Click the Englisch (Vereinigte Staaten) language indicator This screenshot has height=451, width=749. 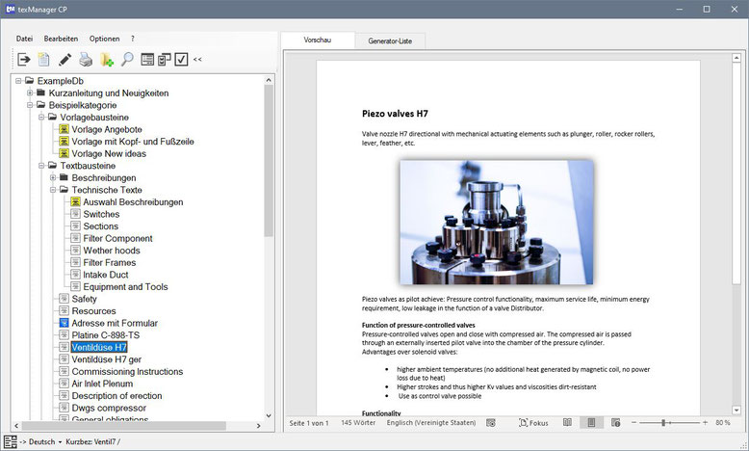pos(431,423)
